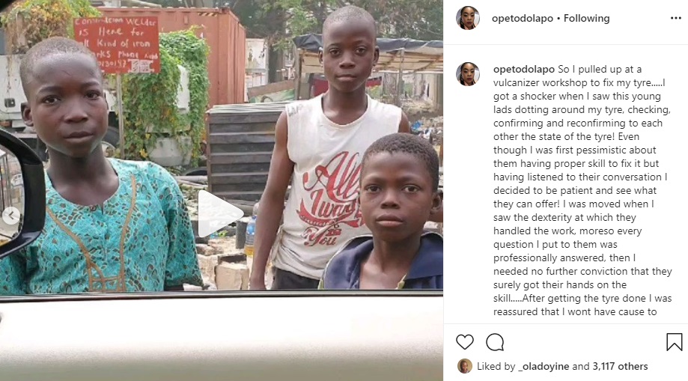688x381 pixels.
Task: Click opetodolapo username in the caption
Action: click(524, 70)
